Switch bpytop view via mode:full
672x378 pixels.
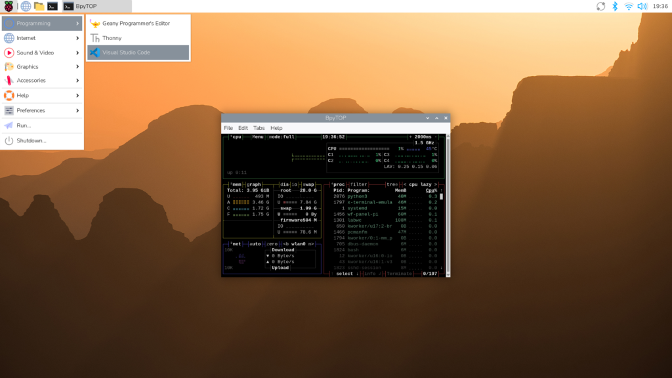[282, 137]
